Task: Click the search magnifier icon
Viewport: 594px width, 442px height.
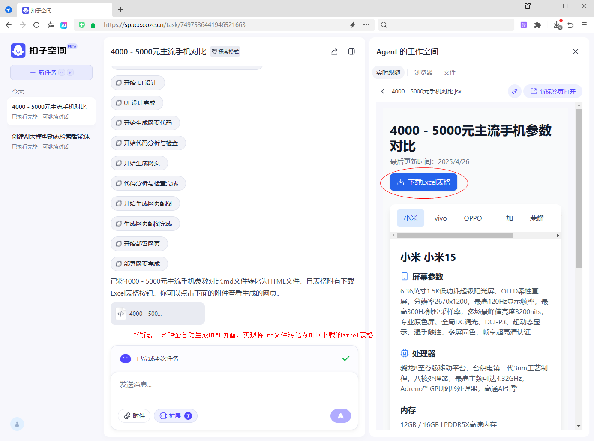Action: coord(384,25)
